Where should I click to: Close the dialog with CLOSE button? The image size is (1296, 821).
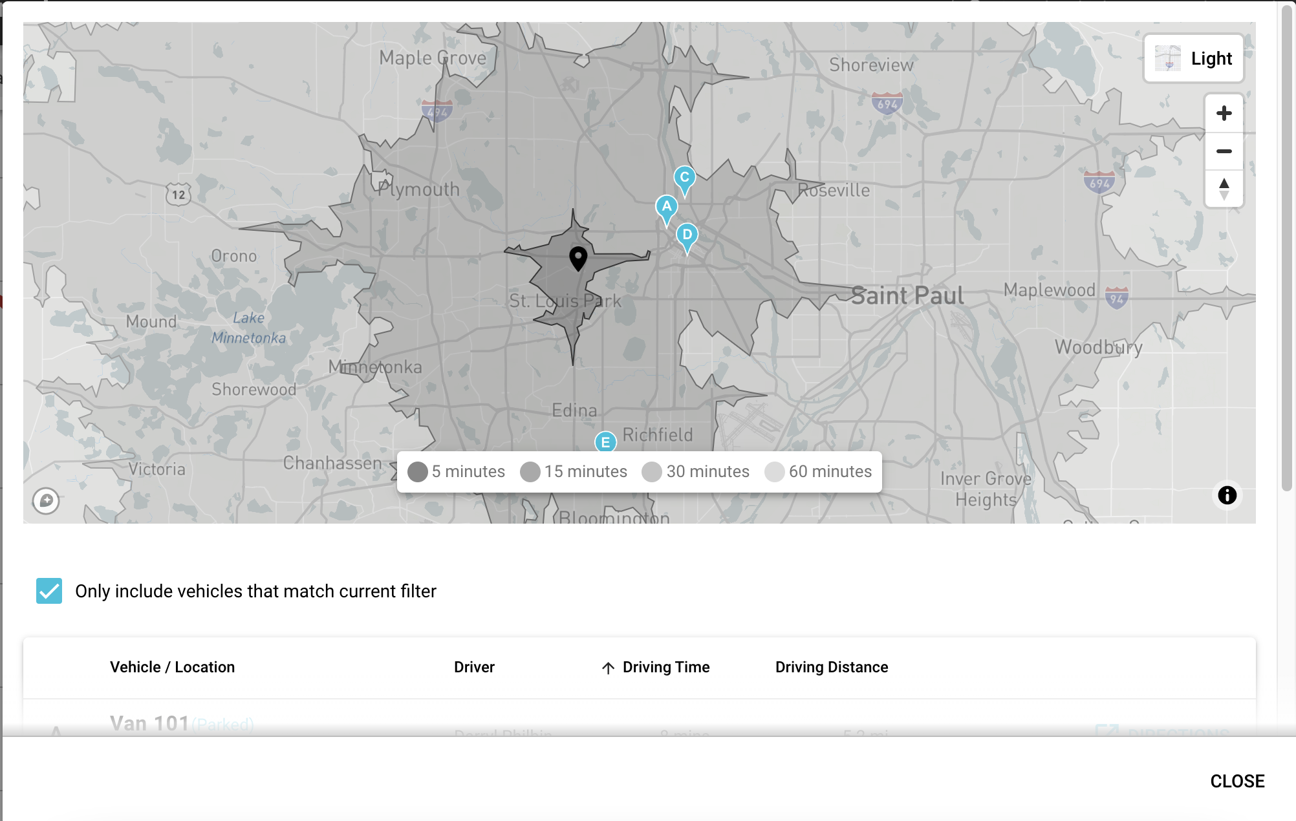(x=1237, y=781)
